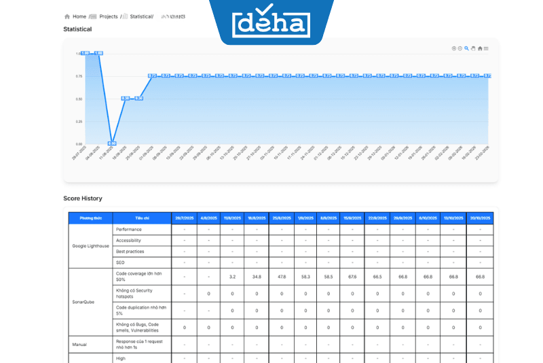Image resolution: width=543 pixels, height=363 pixels.
Task: Click the 'Tiêu chí' column header
Action: (142, 218)
